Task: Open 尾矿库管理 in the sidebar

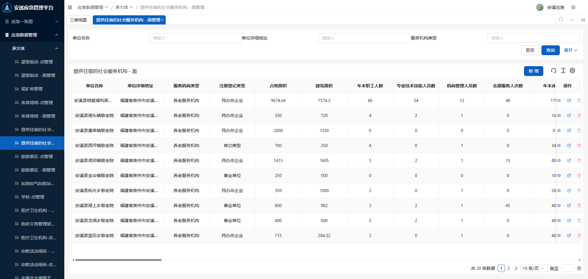Action: point(32,89)
